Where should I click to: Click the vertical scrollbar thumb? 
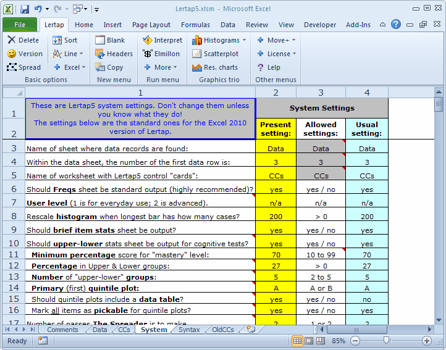[439, 104]
